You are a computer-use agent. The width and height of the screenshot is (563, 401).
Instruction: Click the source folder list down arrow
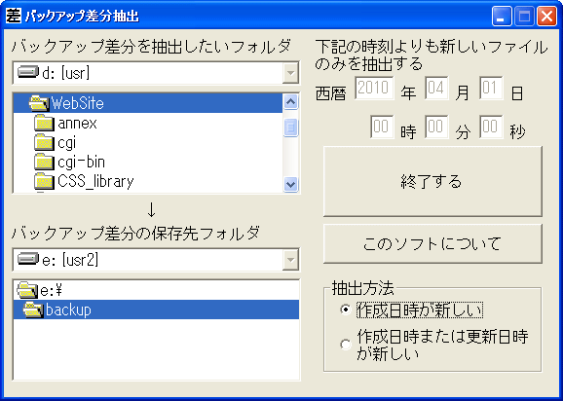pos(290,184)
